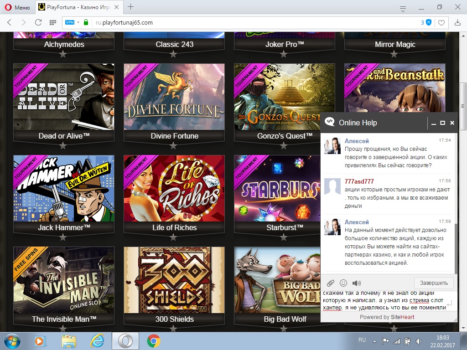
Task: Mute chat sounds with the speaker icon
Action: point(356,283)
